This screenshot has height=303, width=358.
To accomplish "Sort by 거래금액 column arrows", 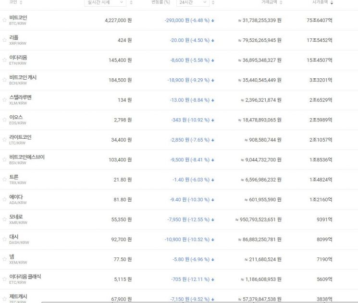I will (x=281, y=2).
